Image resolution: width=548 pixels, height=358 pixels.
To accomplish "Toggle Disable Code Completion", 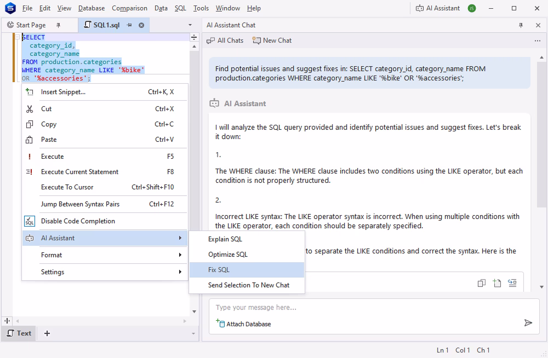I will (105, 221).
